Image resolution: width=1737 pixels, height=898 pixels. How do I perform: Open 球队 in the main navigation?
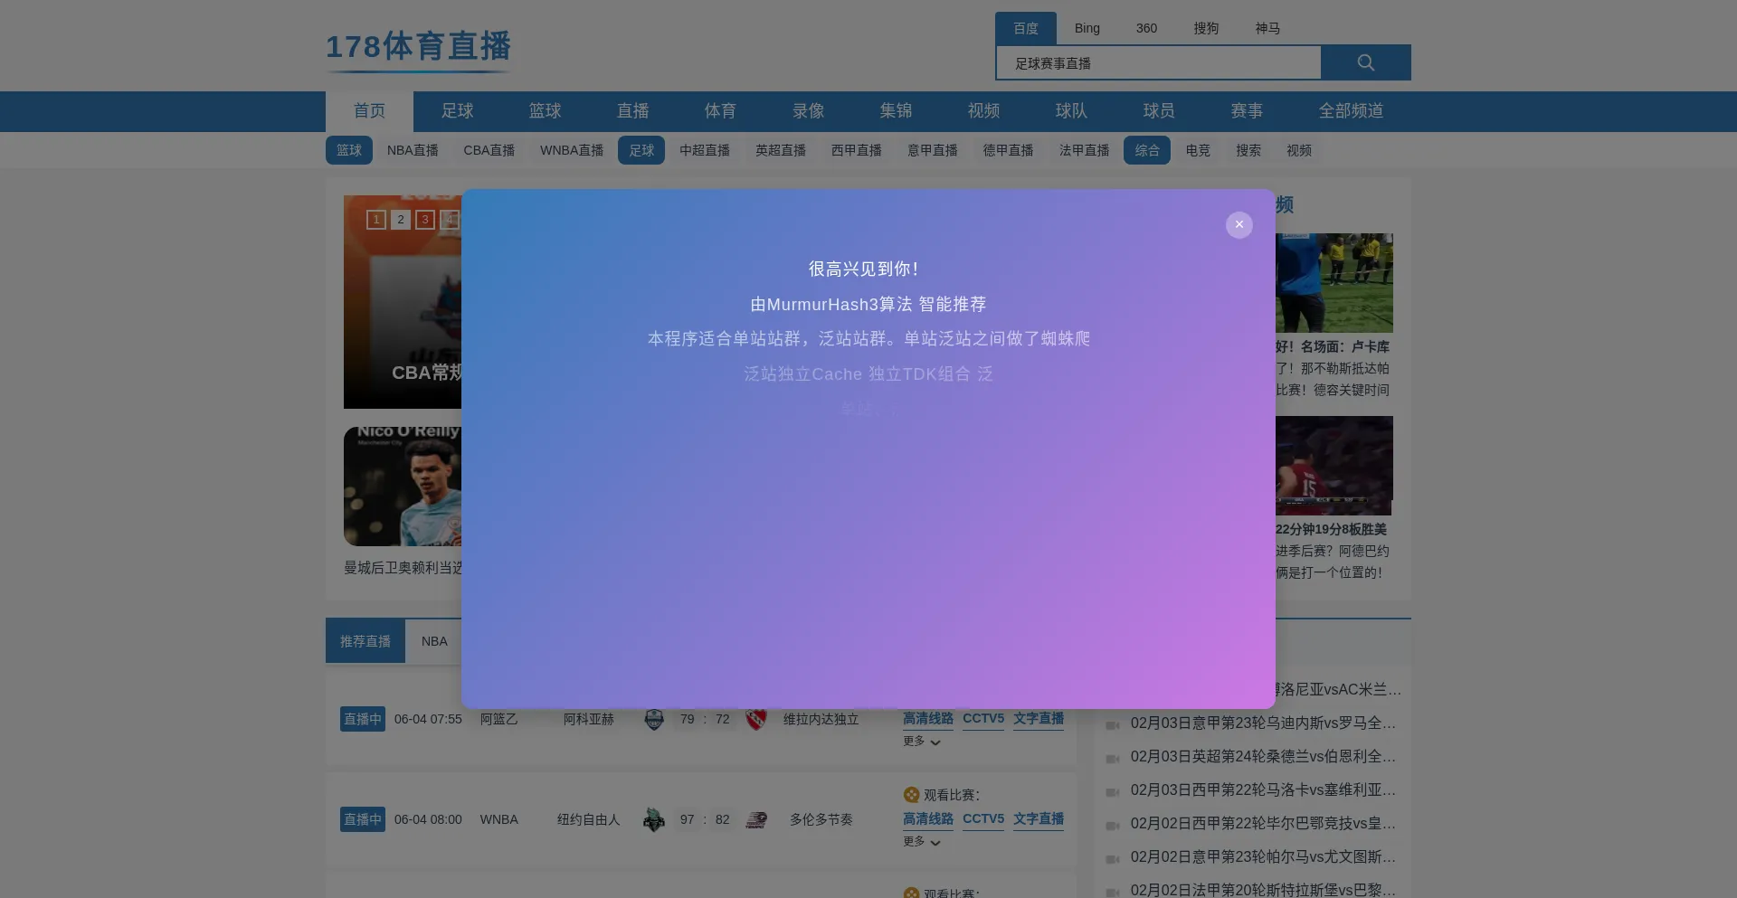click(x=1071, y=110)
